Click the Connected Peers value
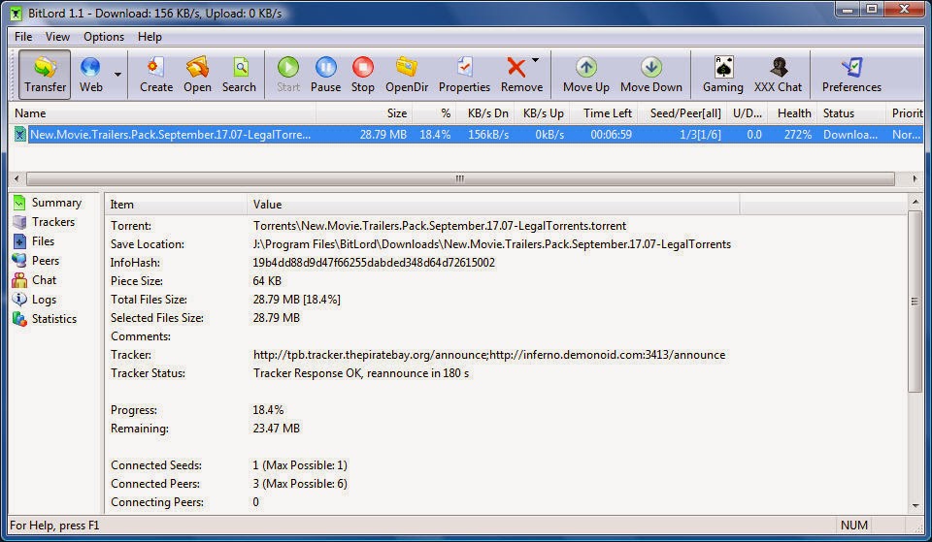The height and width of the screenshot is (542, 932). (x=300, y=484)
